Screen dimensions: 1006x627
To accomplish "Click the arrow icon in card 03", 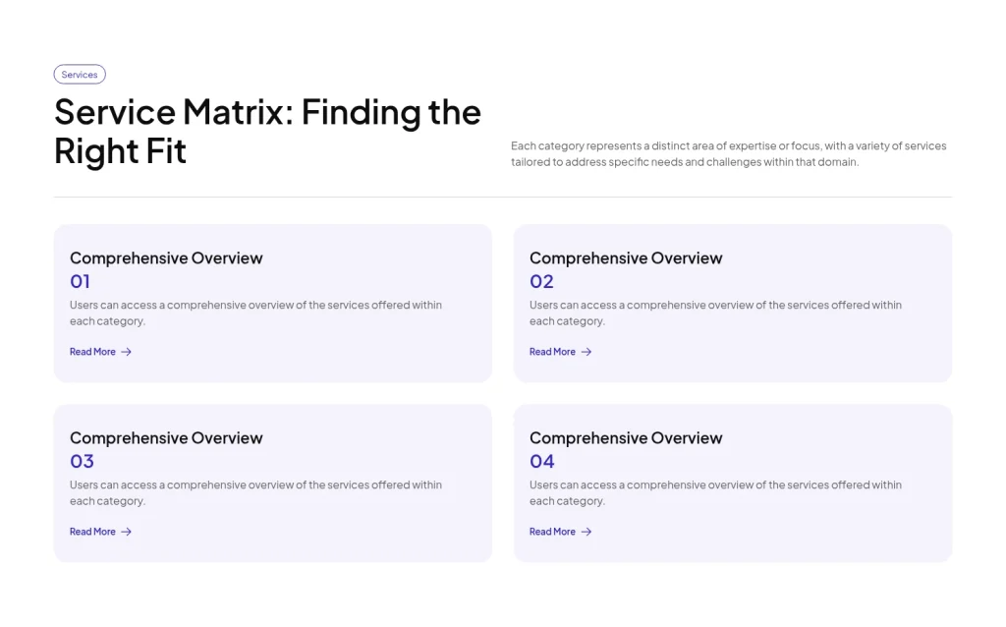I will click(x=126, y=532).
